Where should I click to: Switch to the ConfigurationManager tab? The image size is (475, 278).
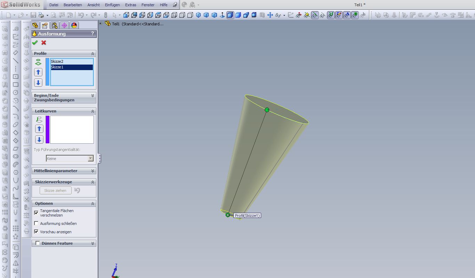[x=54, y=25]
